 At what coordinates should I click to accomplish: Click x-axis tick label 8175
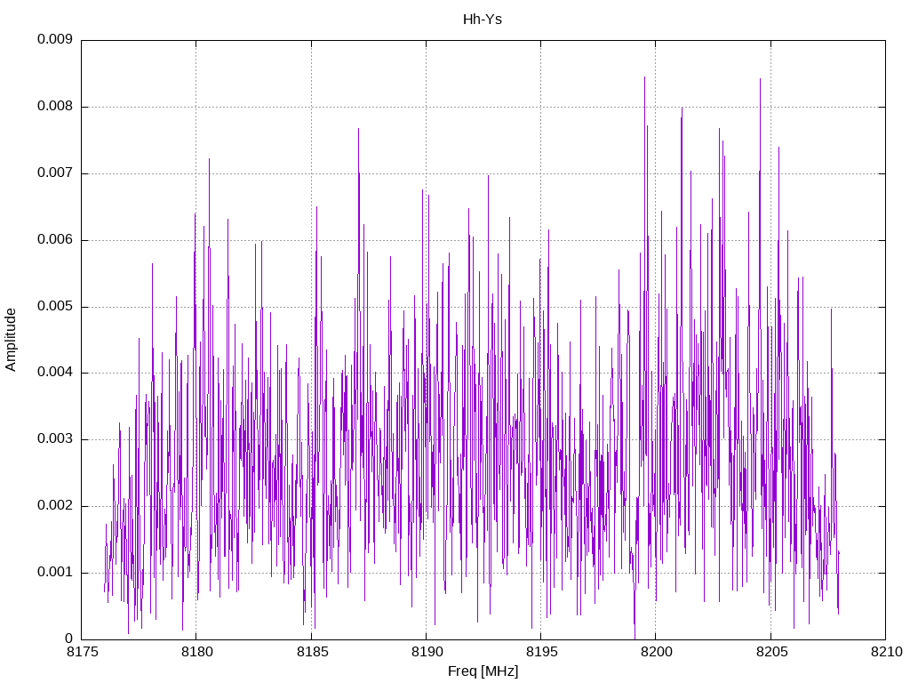[x=83, y=652]
